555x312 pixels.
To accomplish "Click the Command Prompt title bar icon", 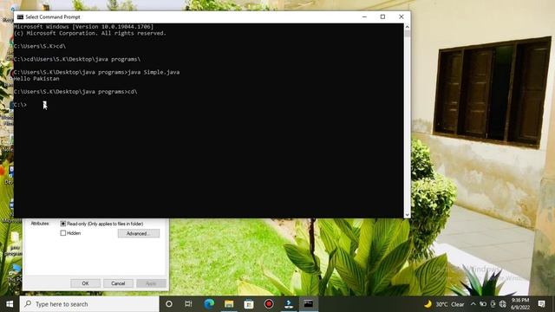I will [x=20, y=17].
